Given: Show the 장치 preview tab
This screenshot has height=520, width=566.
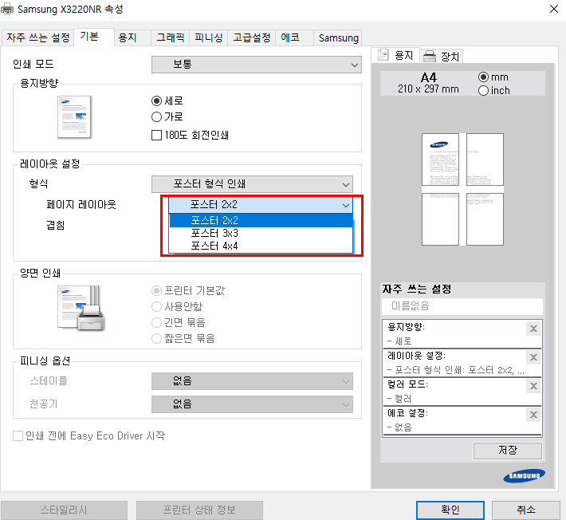Looking at the screenshot, I should (x=441, y=57).
